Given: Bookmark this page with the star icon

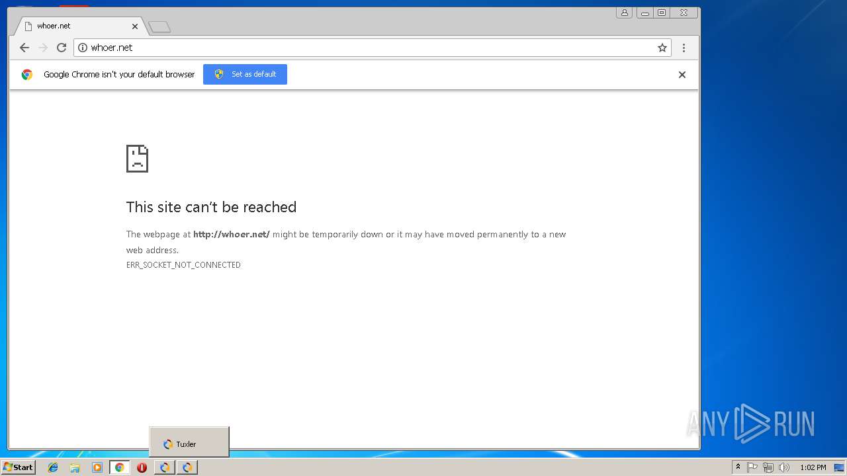Looking at the screenshot, I should (x=662, y=48).
